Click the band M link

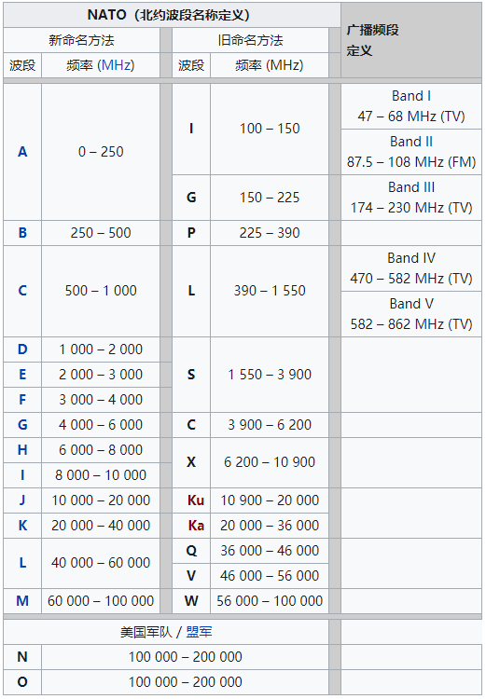(22, 601)
